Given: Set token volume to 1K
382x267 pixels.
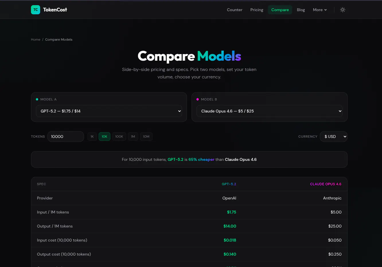Looking at the screenshot, I should tap(92, 137).
